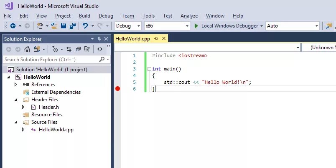Close the HelloWorld.cpp editor tab
The width and height of the screenshot is (336, 168).
tap(164, 38)
